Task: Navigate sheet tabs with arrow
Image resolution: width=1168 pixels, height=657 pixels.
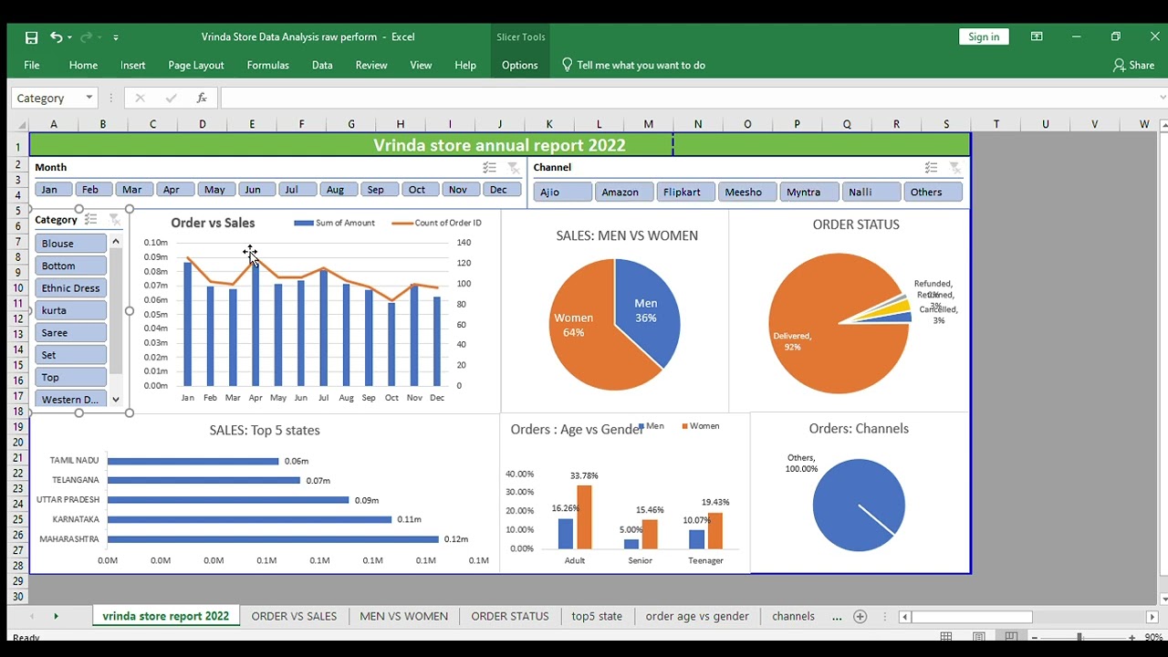Action: [x=56, y=617]
